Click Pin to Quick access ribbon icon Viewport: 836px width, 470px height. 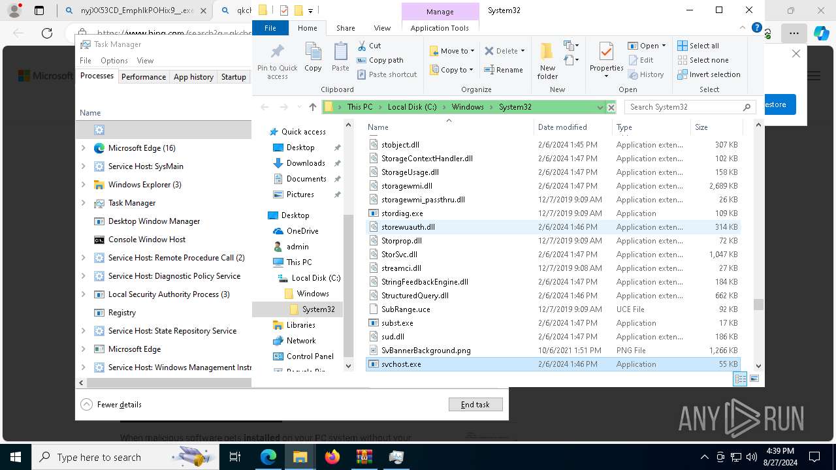point(278,61)
